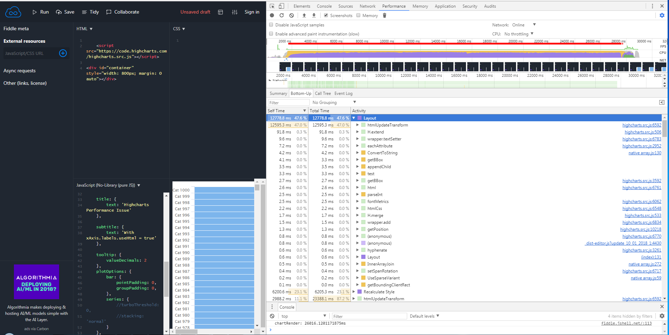
Task: Save the fiddle
Action: coord(65,12)
